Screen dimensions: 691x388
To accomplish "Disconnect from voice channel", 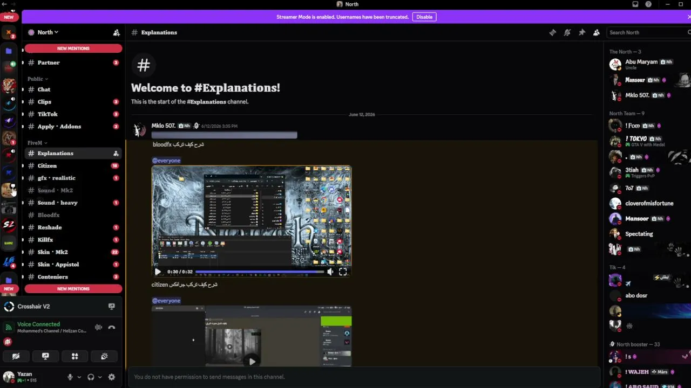I will coord(112,327).
